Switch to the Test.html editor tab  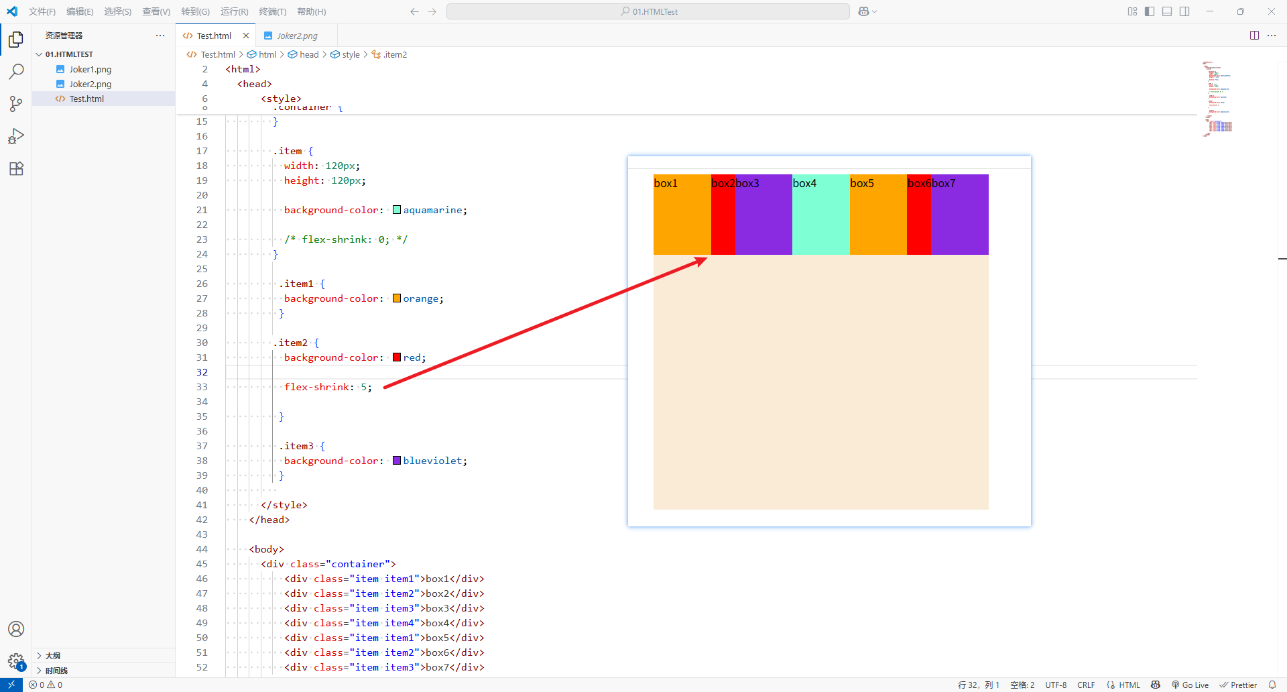click(x=214, y=36)
